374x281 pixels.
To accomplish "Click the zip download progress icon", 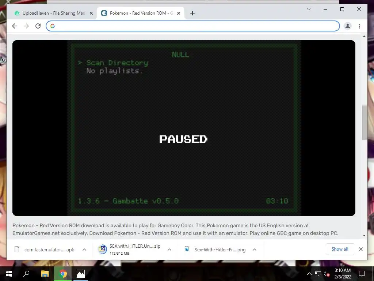I will pos(102,249).
